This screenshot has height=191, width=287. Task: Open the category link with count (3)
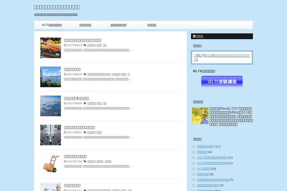208,186
